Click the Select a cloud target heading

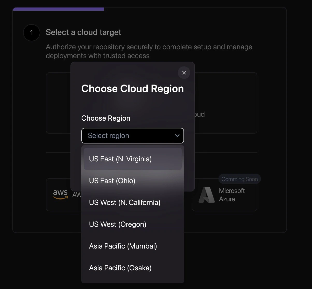[x=83, y=32]
